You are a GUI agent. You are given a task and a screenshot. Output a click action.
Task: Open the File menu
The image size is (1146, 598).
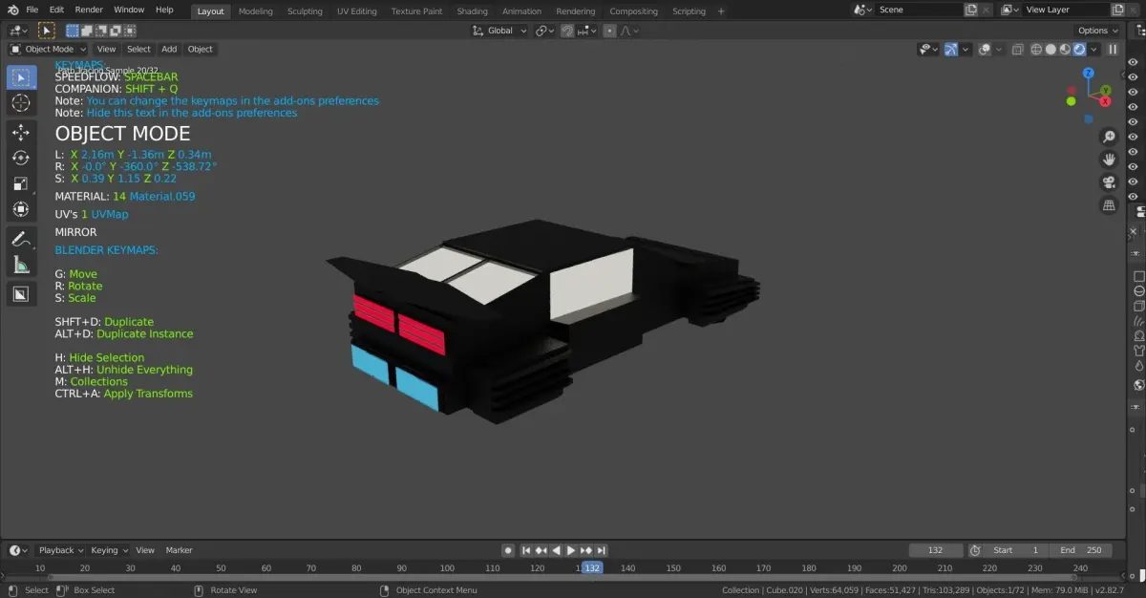click(x=32, y=11)
